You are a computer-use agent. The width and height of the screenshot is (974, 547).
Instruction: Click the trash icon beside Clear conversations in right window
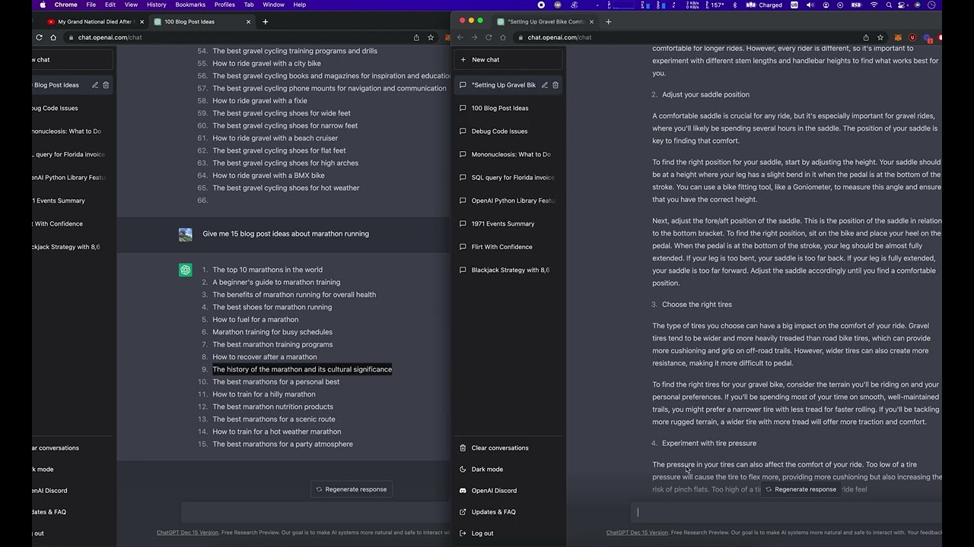[x=463, y=448]
